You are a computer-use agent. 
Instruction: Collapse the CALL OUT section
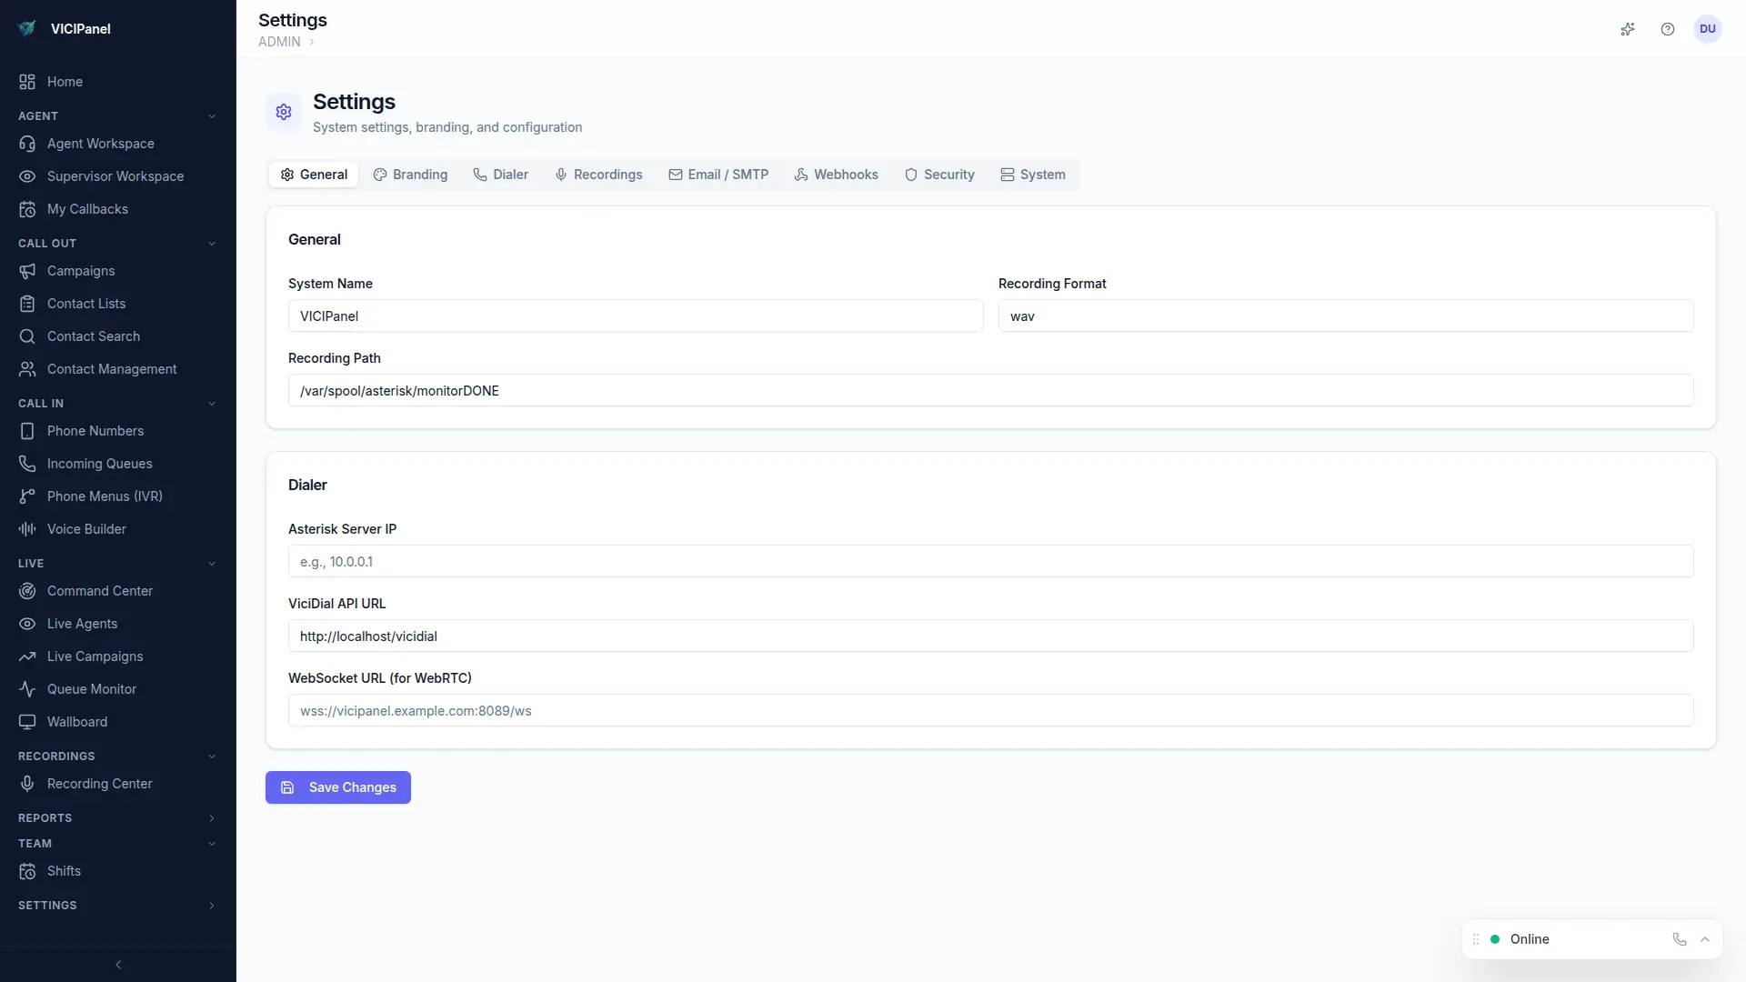point(212,244)
